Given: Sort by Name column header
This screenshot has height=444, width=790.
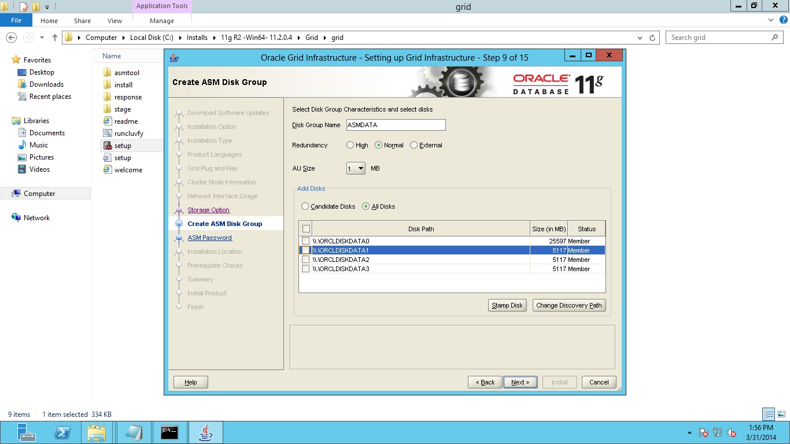Looking at the screenshot, I should click(x=112, y=56).
